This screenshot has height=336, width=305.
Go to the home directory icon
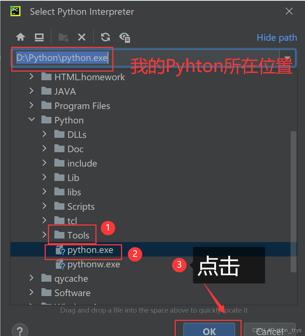pos(21,37)
